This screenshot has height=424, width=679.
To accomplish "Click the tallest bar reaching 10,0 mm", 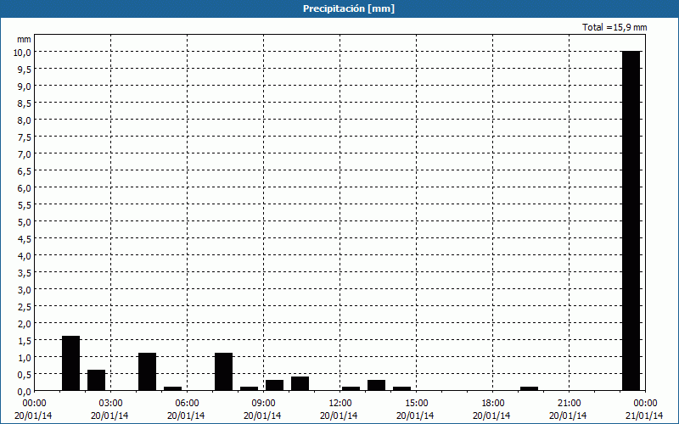I will tap(631, 220).
